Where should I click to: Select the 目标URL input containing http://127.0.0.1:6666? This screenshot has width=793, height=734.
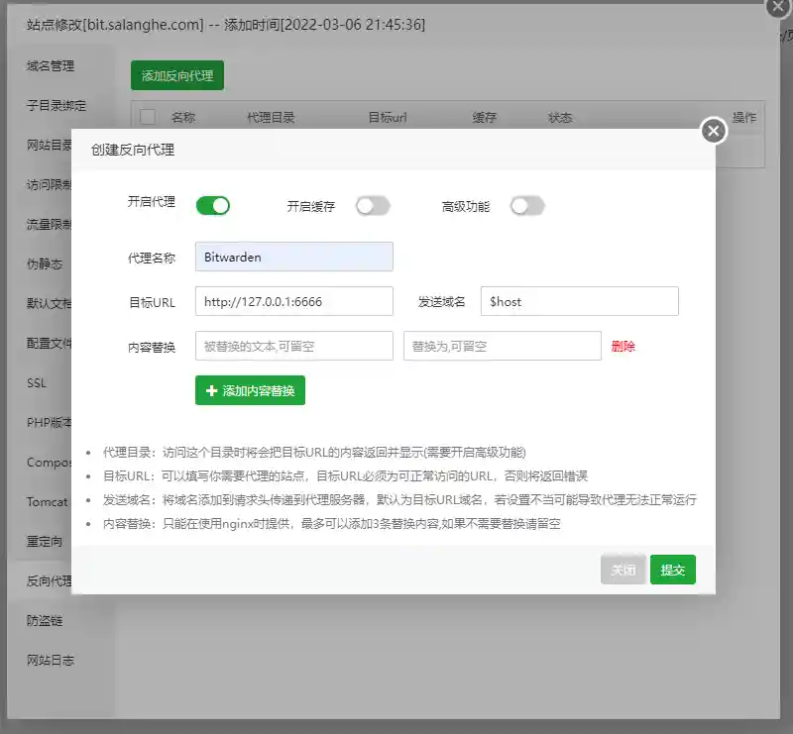293,301
